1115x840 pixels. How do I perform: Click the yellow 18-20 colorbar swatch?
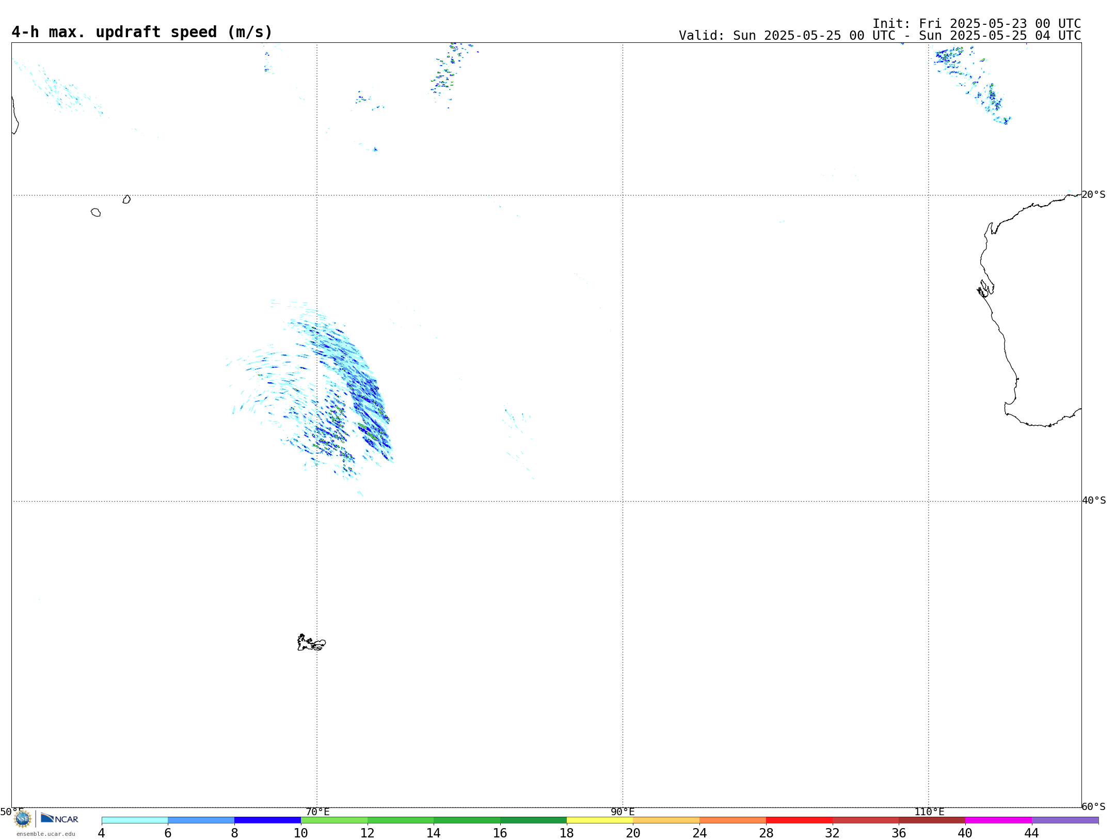tap(600, 820)
